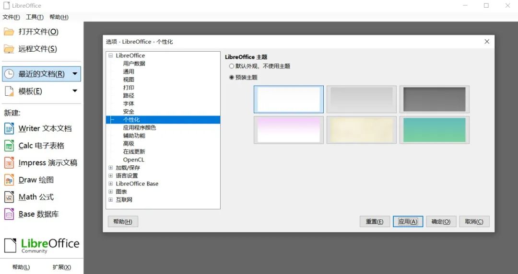This screenshot has height=274, width=518.
Task: Open the 工具(T) menu
Action: point(35,17)
